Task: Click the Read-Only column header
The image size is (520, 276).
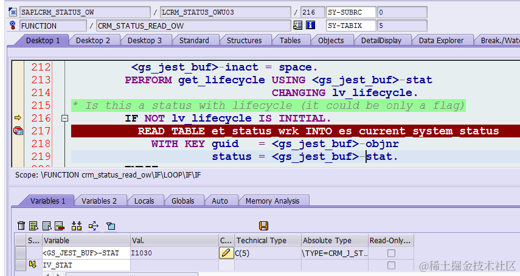Action: tap(391, 240)
